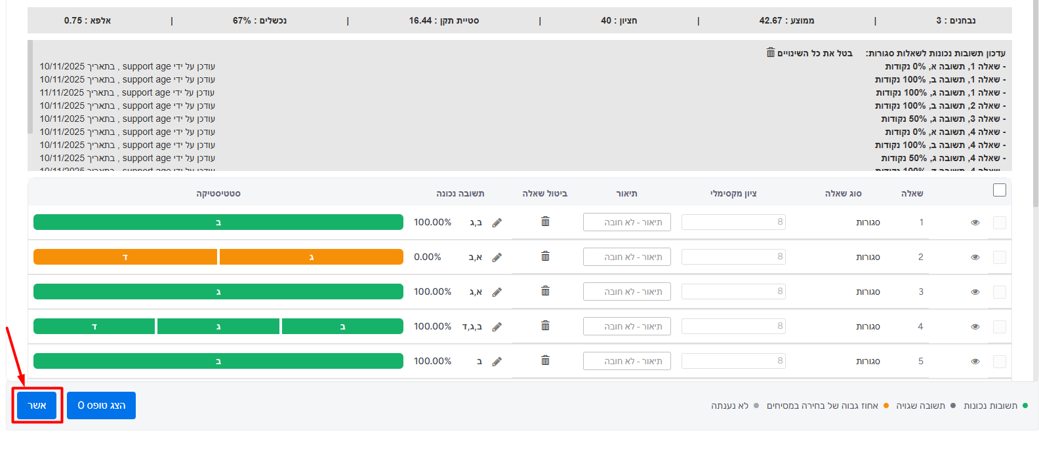Image resolution: width=1039 pixels, height=452 pixels.
Task: Click the orange ד bar segment in question 2
Action: 125,257
